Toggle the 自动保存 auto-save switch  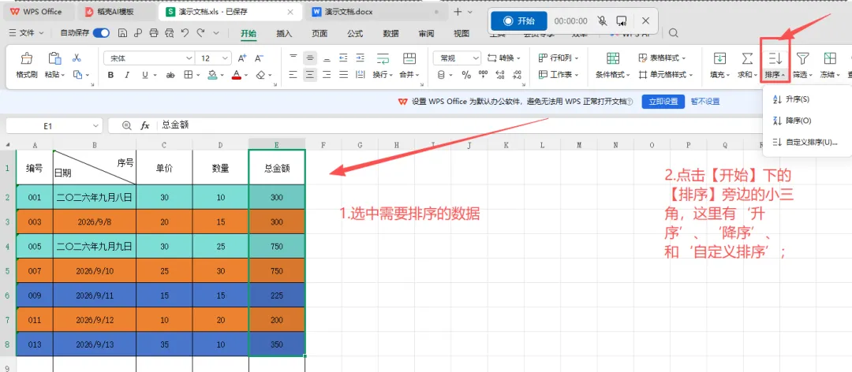click(101, 33)
